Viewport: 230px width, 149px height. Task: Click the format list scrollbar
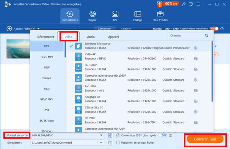point(65,49)
